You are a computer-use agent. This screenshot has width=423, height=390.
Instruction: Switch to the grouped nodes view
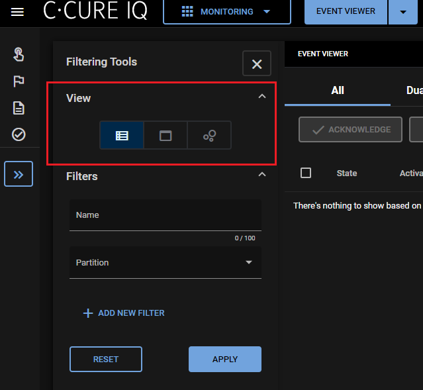point(209,136)
